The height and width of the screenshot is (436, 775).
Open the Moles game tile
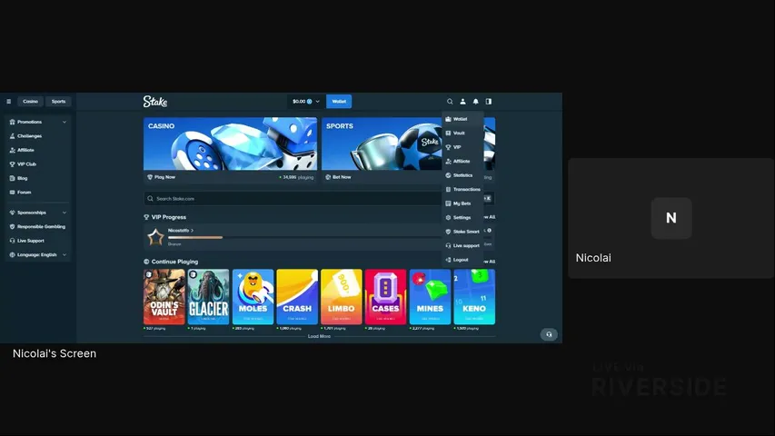(x=253, y=297)
